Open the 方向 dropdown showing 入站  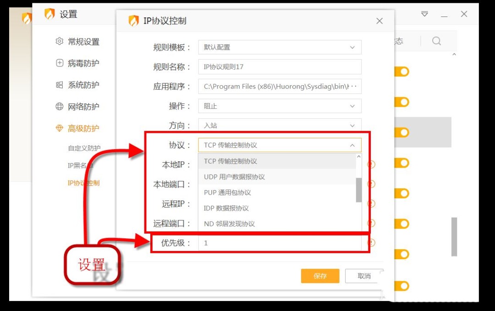[280, 125]
